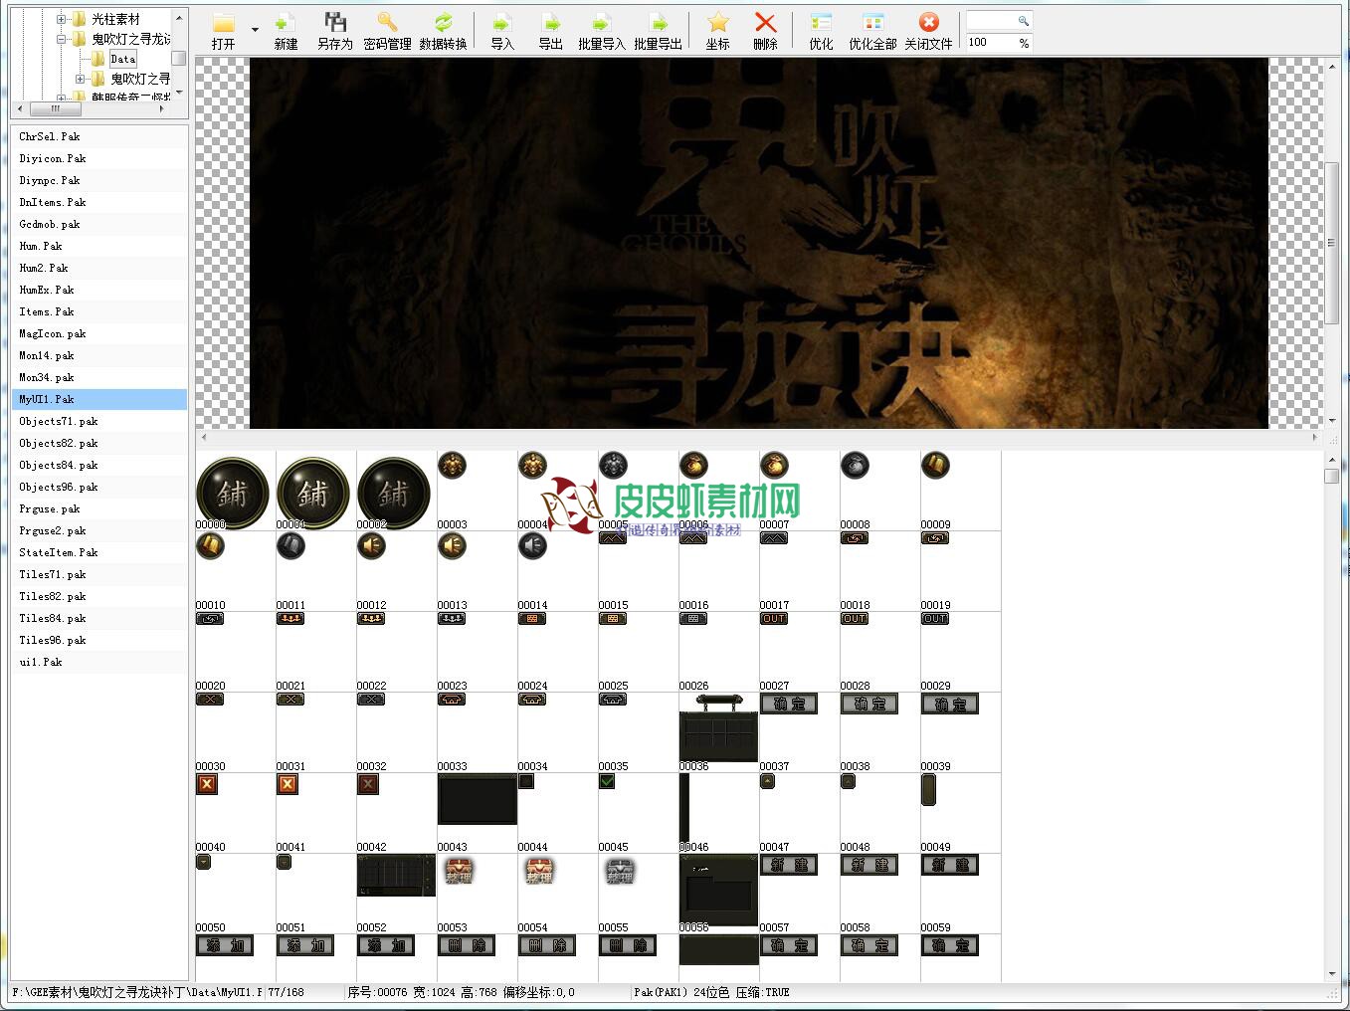The width and height of the screenshot is (1350, 1011).
Task: Select Diyicon.Pak in the file list
Action: 98,158
